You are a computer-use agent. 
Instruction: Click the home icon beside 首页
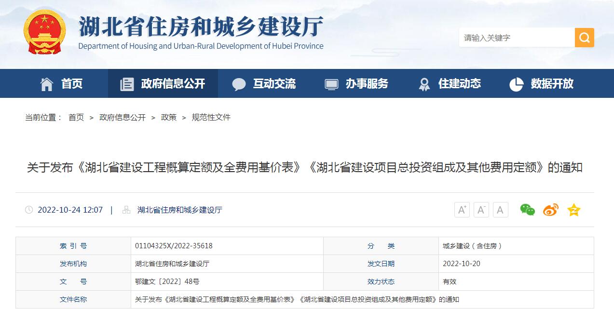pyautogui.click(x=47, y=84)
